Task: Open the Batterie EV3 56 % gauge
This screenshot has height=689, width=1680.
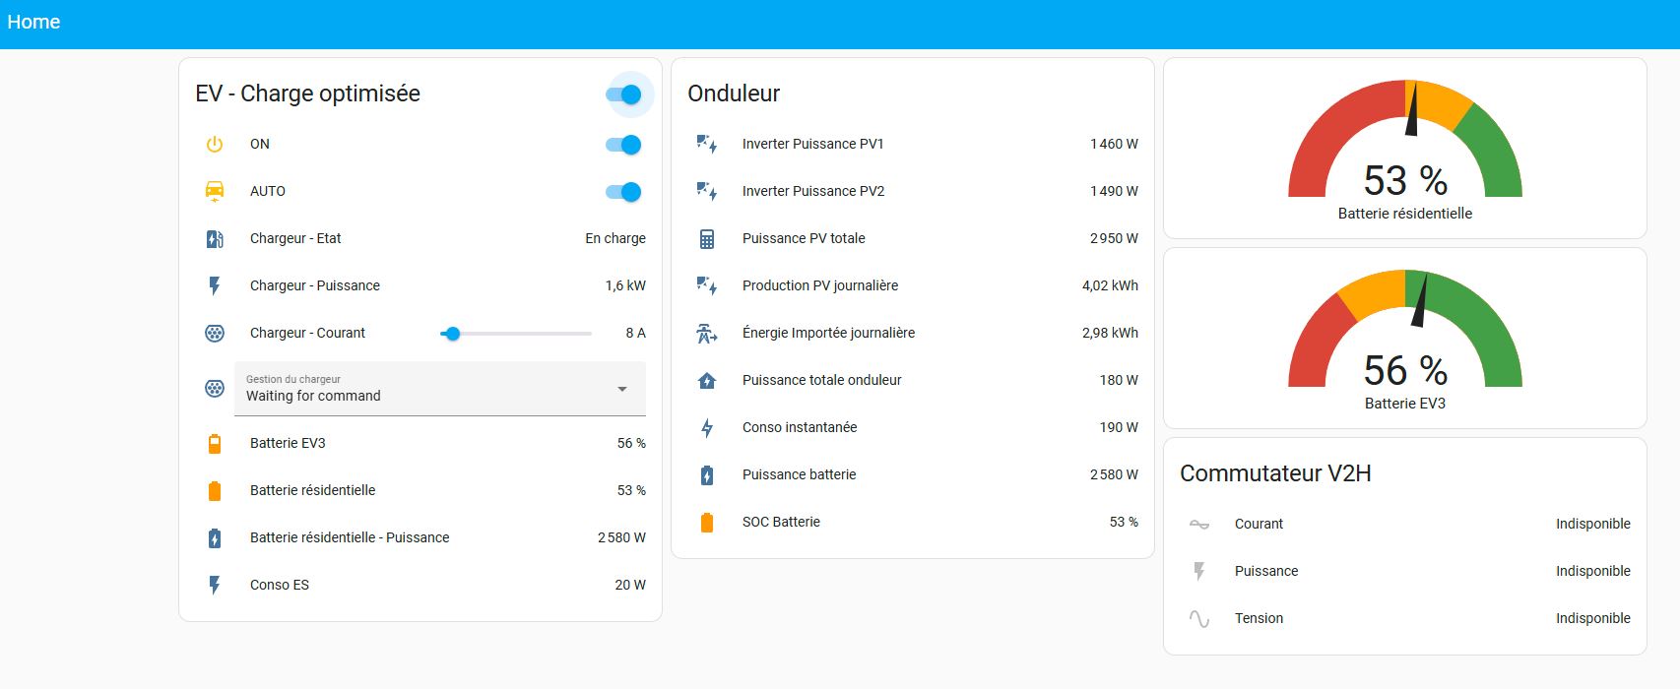Action: (1405, 339)
